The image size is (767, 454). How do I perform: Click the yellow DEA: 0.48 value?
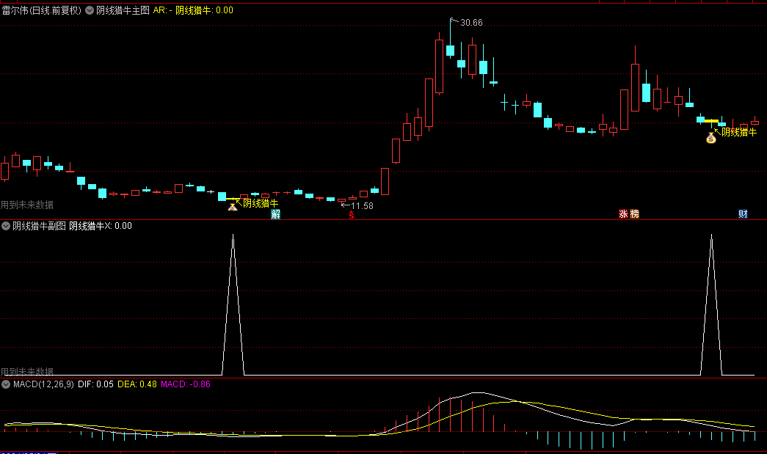(137, 384)
